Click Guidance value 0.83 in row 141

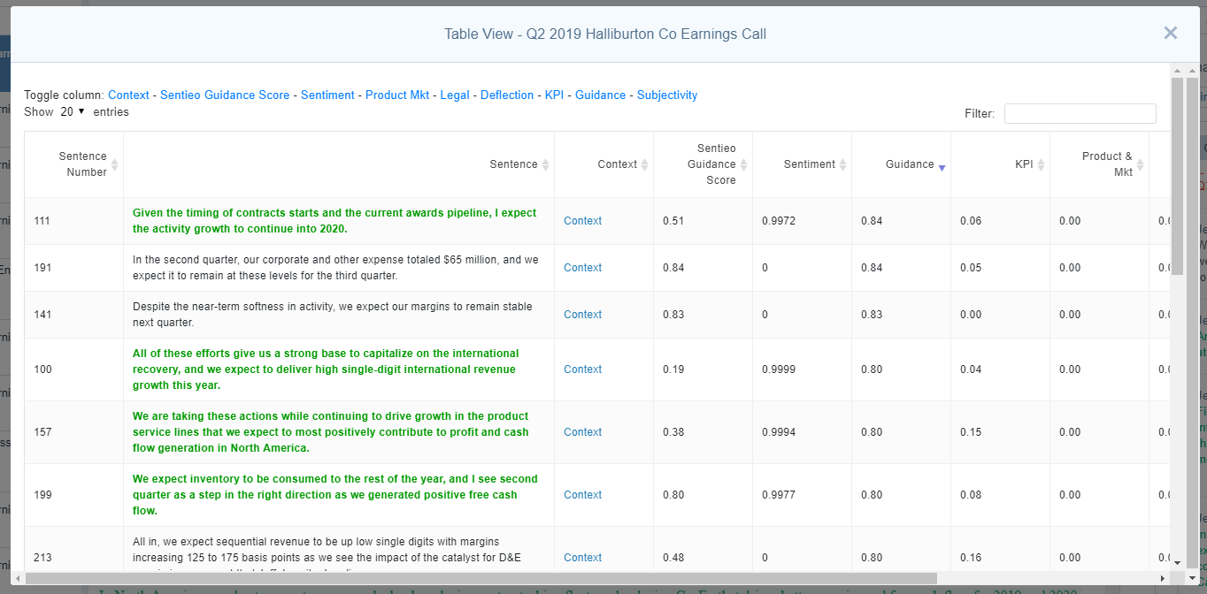tap(872, 315)
